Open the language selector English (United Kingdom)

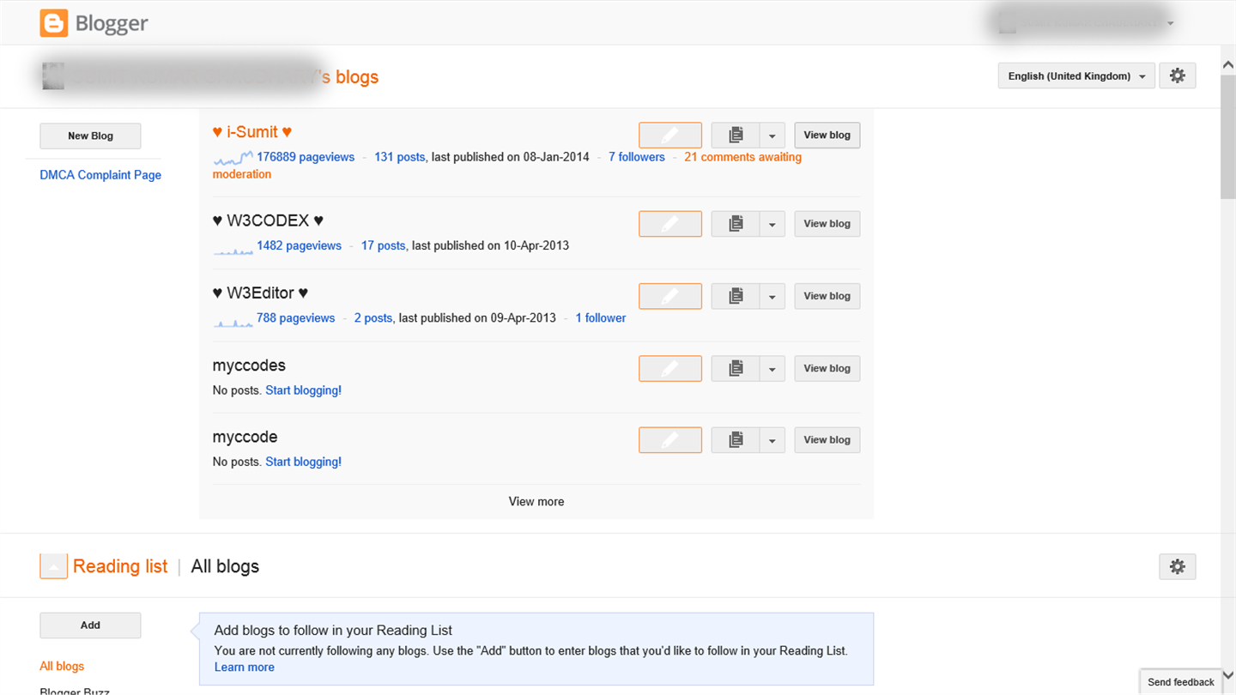coord(1076,76)
